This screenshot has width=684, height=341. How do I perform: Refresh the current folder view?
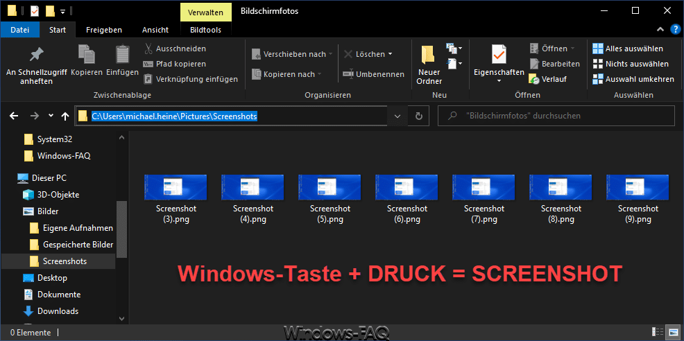pyautogui.click(x=419, y=116)
